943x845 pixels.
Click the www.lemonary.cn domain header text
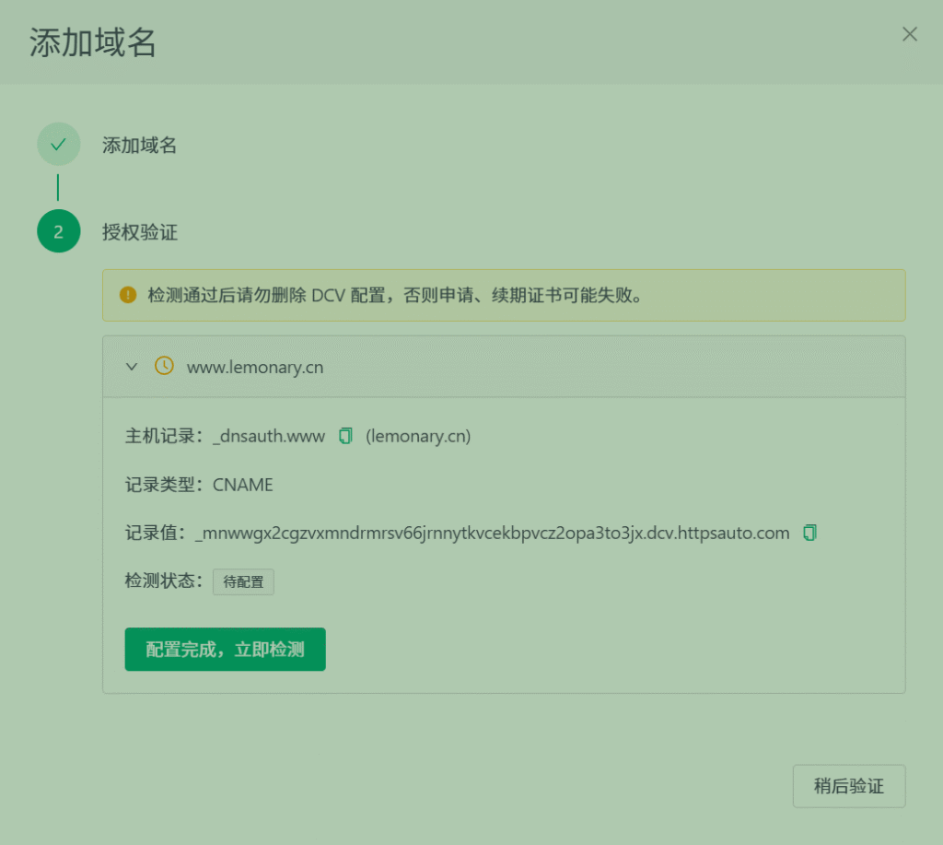coord(255,367)
